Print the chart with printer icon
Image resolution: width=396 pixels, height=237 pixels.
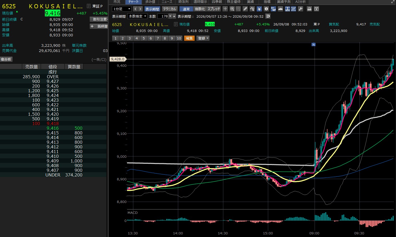tap(309, 9)
